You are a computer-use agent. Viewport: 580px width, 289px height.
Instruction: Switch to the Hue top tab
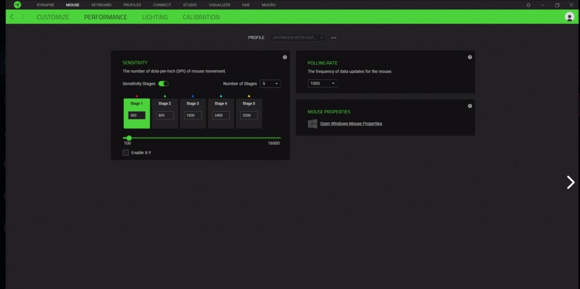point(246,5)
